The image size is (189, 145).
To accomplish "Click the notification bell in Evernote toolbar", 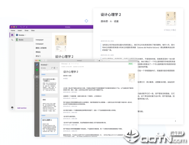I will 99,61.
